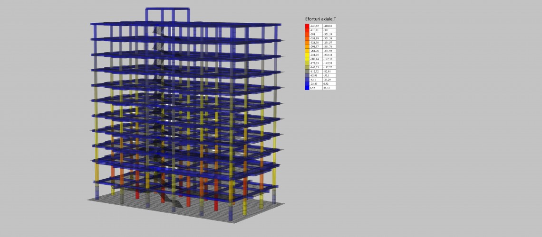
Task: Select the orange swatch for -321,38 range
Action: tap(307, 42)
